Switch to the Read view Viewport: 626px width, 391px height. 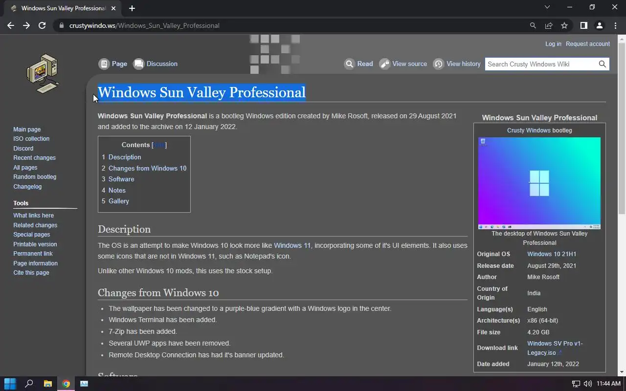[x=358, y=64]
